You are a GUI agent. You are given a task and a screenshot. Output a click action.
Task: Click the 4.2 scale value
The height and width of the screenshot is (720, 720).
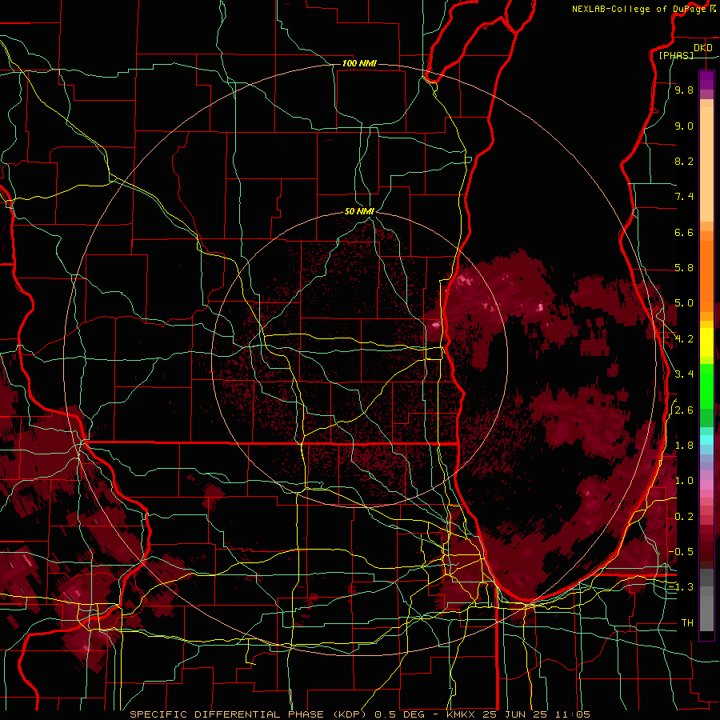click(684, 339)
